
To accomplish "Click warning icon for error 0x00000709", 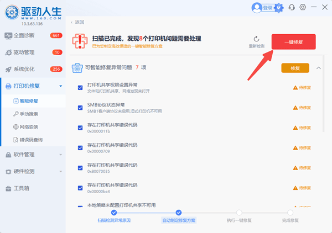I will click(295, 148).
